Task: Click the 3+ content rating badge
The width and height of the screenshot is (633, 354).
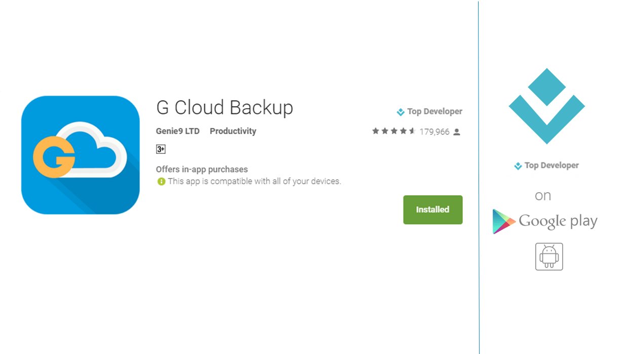Action: click(161, 149)
